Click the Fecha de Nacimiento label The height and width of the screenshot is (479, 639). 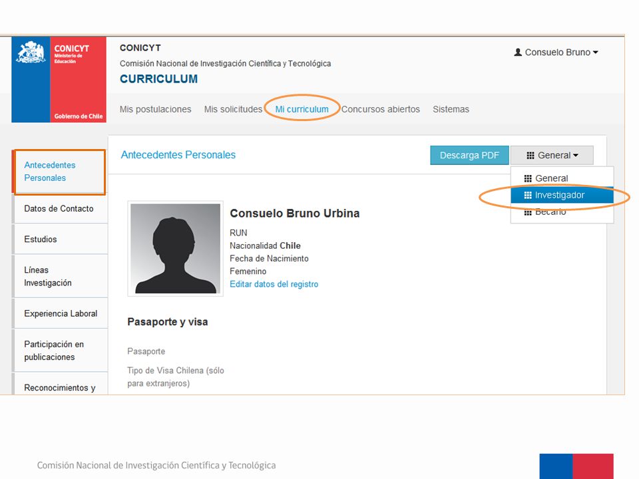point(269,258)
